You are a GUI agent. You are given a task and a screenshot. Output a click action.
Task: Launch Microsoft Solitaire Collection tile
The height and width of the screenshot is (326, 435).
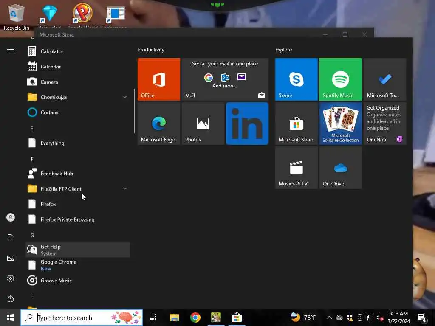click(341, 124)
